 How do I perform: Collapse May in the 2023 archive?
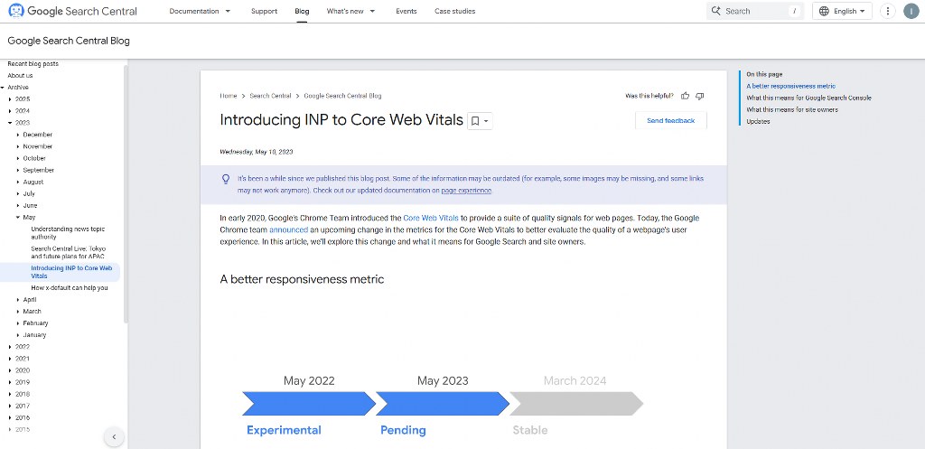[x=18, y=217]
